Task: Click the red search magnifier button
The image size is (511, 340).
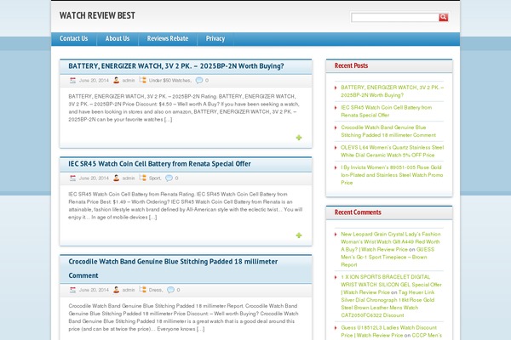Action: tap(443, 17)
